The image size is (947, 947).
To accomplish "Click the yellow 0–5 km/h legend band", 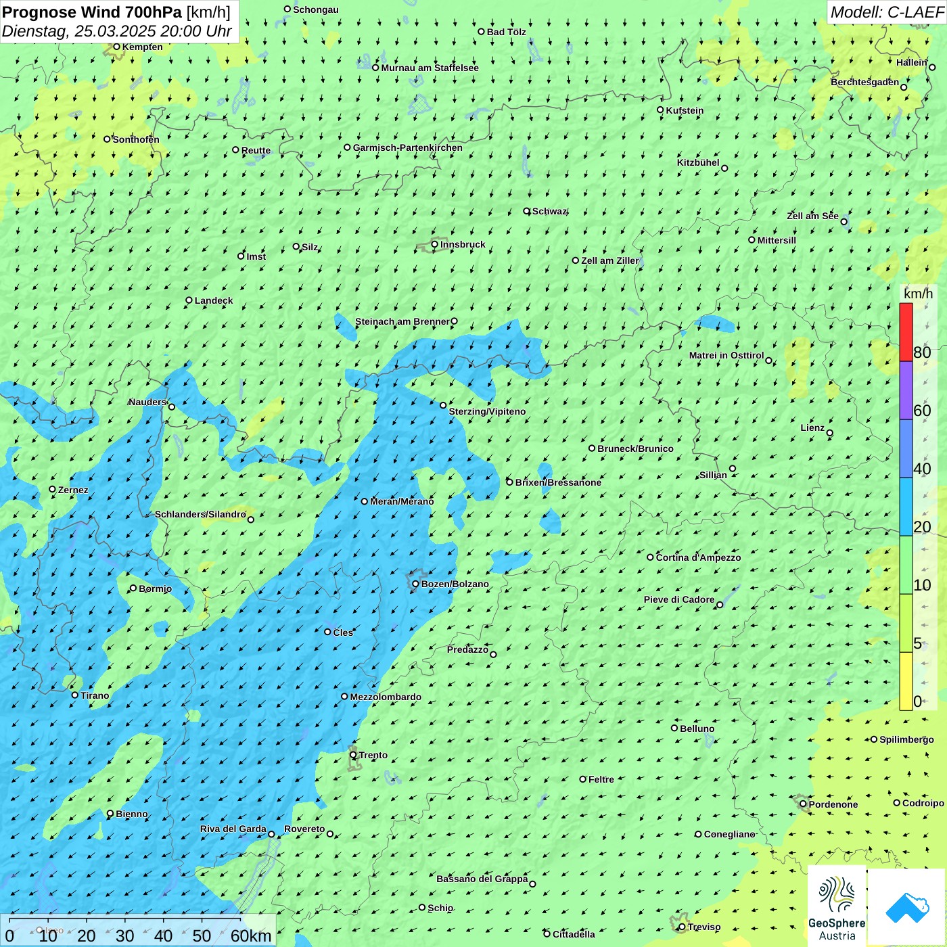I will [906, 680].
